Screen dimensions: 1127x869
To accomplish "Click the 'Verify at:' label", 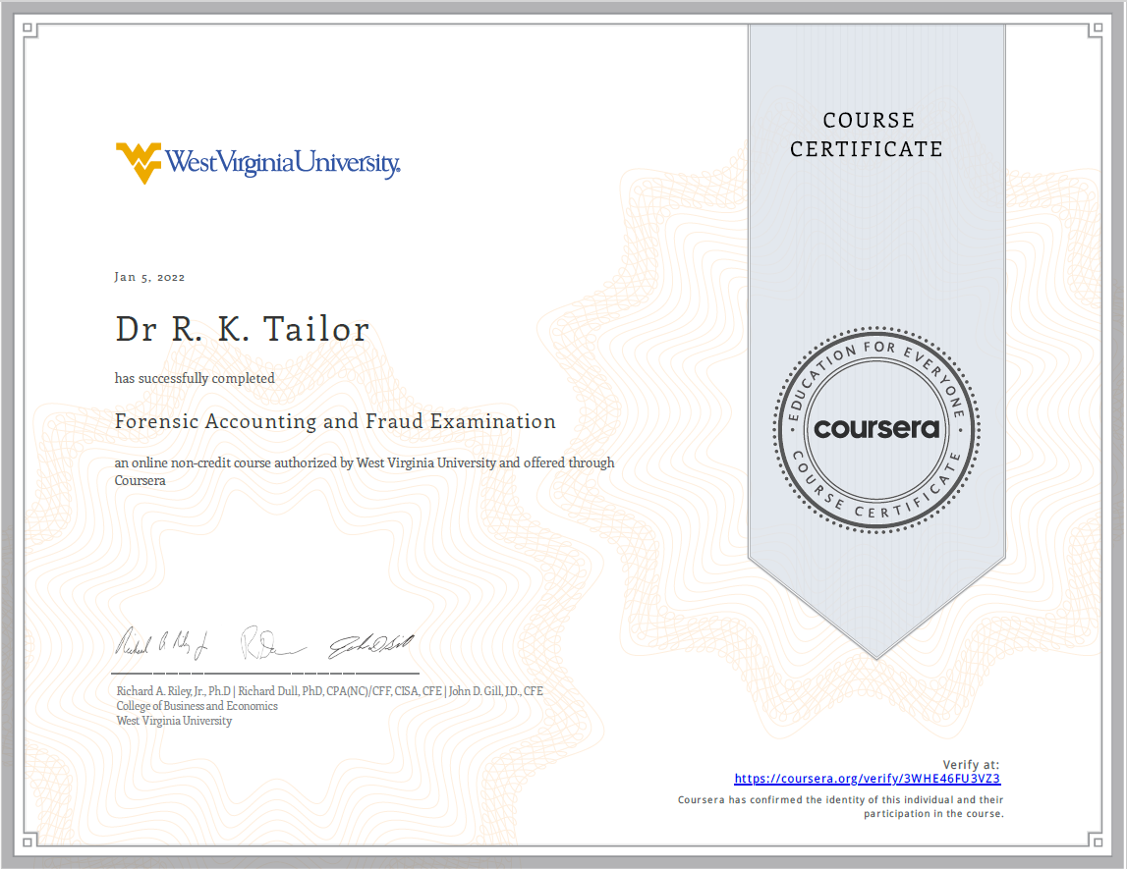I will pyautogui.click(x=971, y=765).
